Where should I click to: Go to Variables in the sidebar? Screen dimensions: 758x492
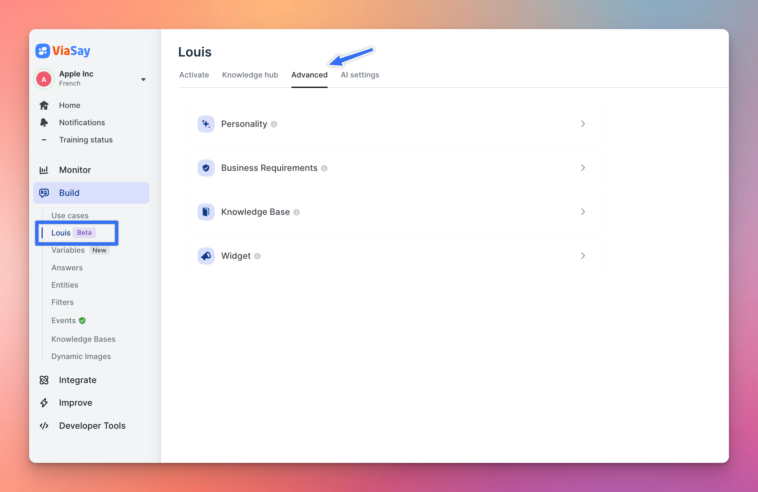68,250
